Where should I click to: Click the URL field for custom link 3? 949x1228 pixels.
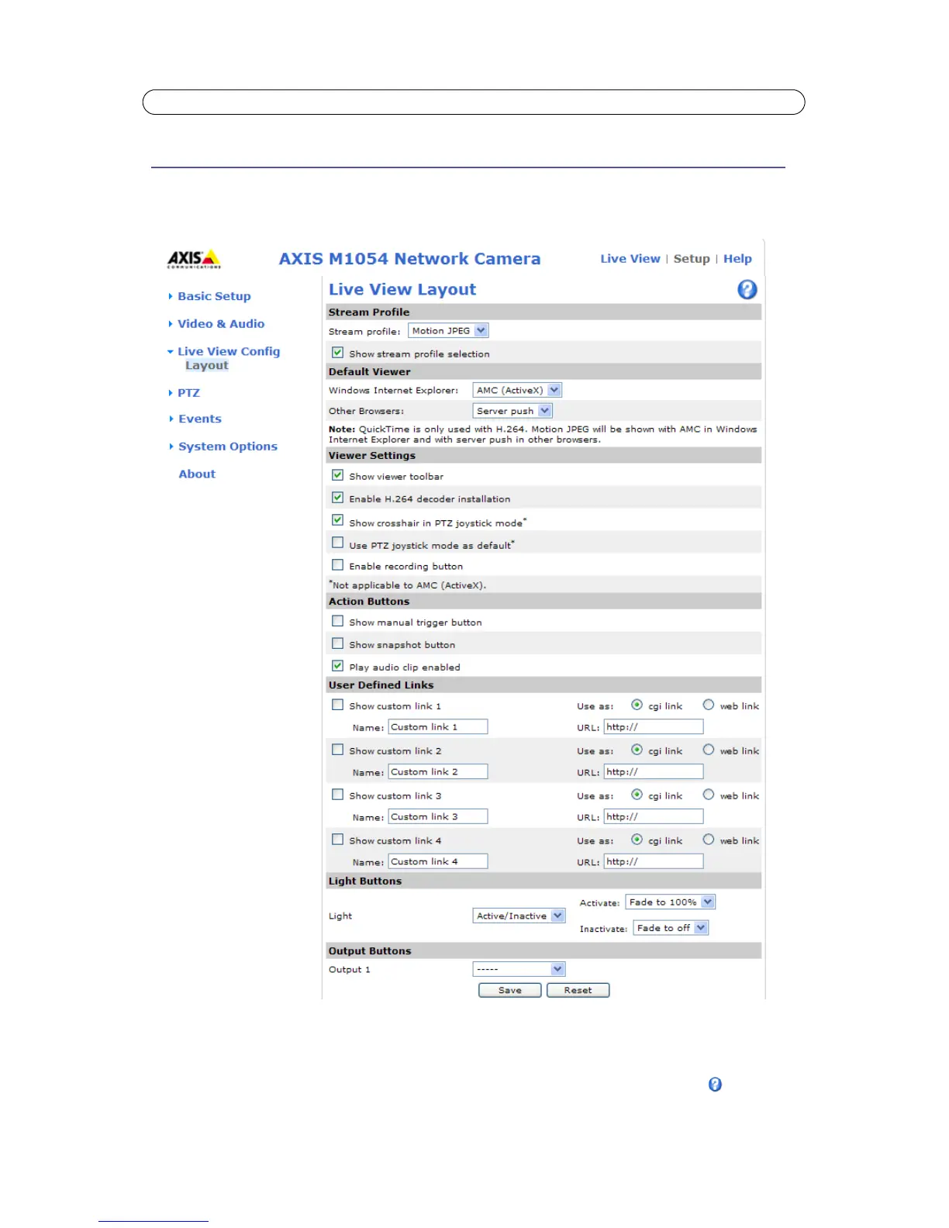(654, 817)
